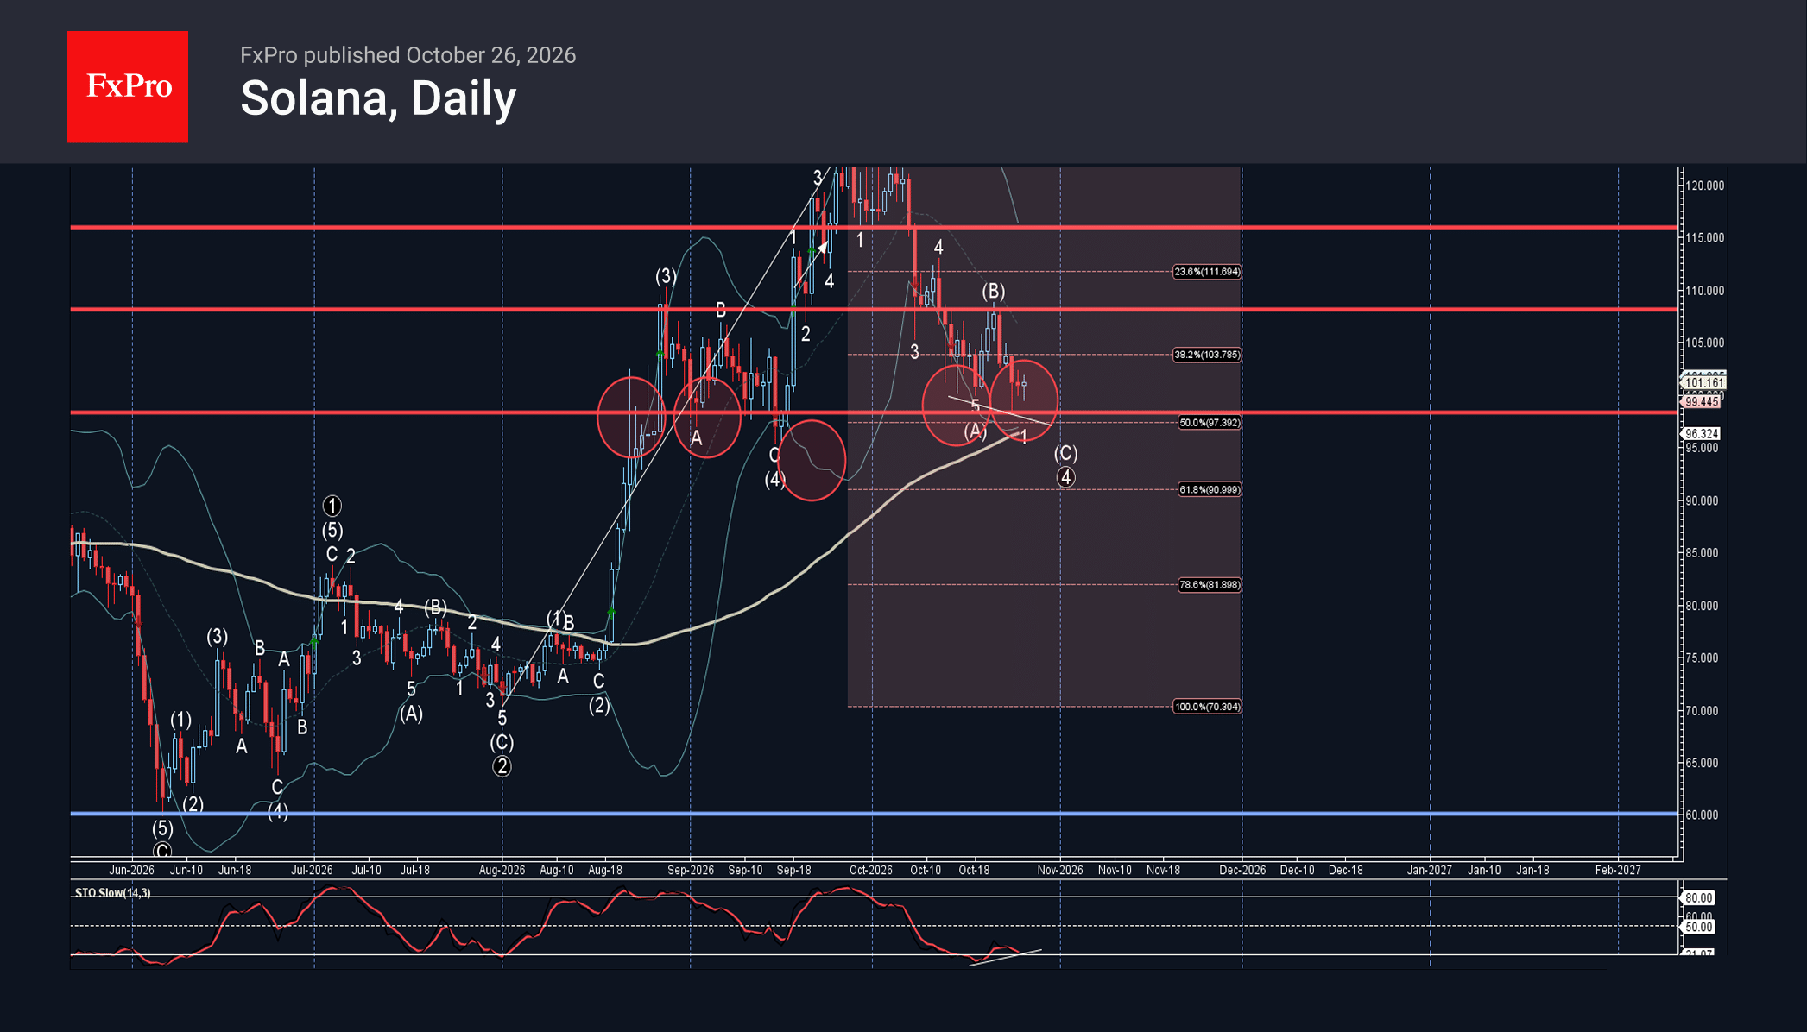The image size is (1807, 1032).
Task: Click the Sep-2026 date axis label
Action: [691, 870]
